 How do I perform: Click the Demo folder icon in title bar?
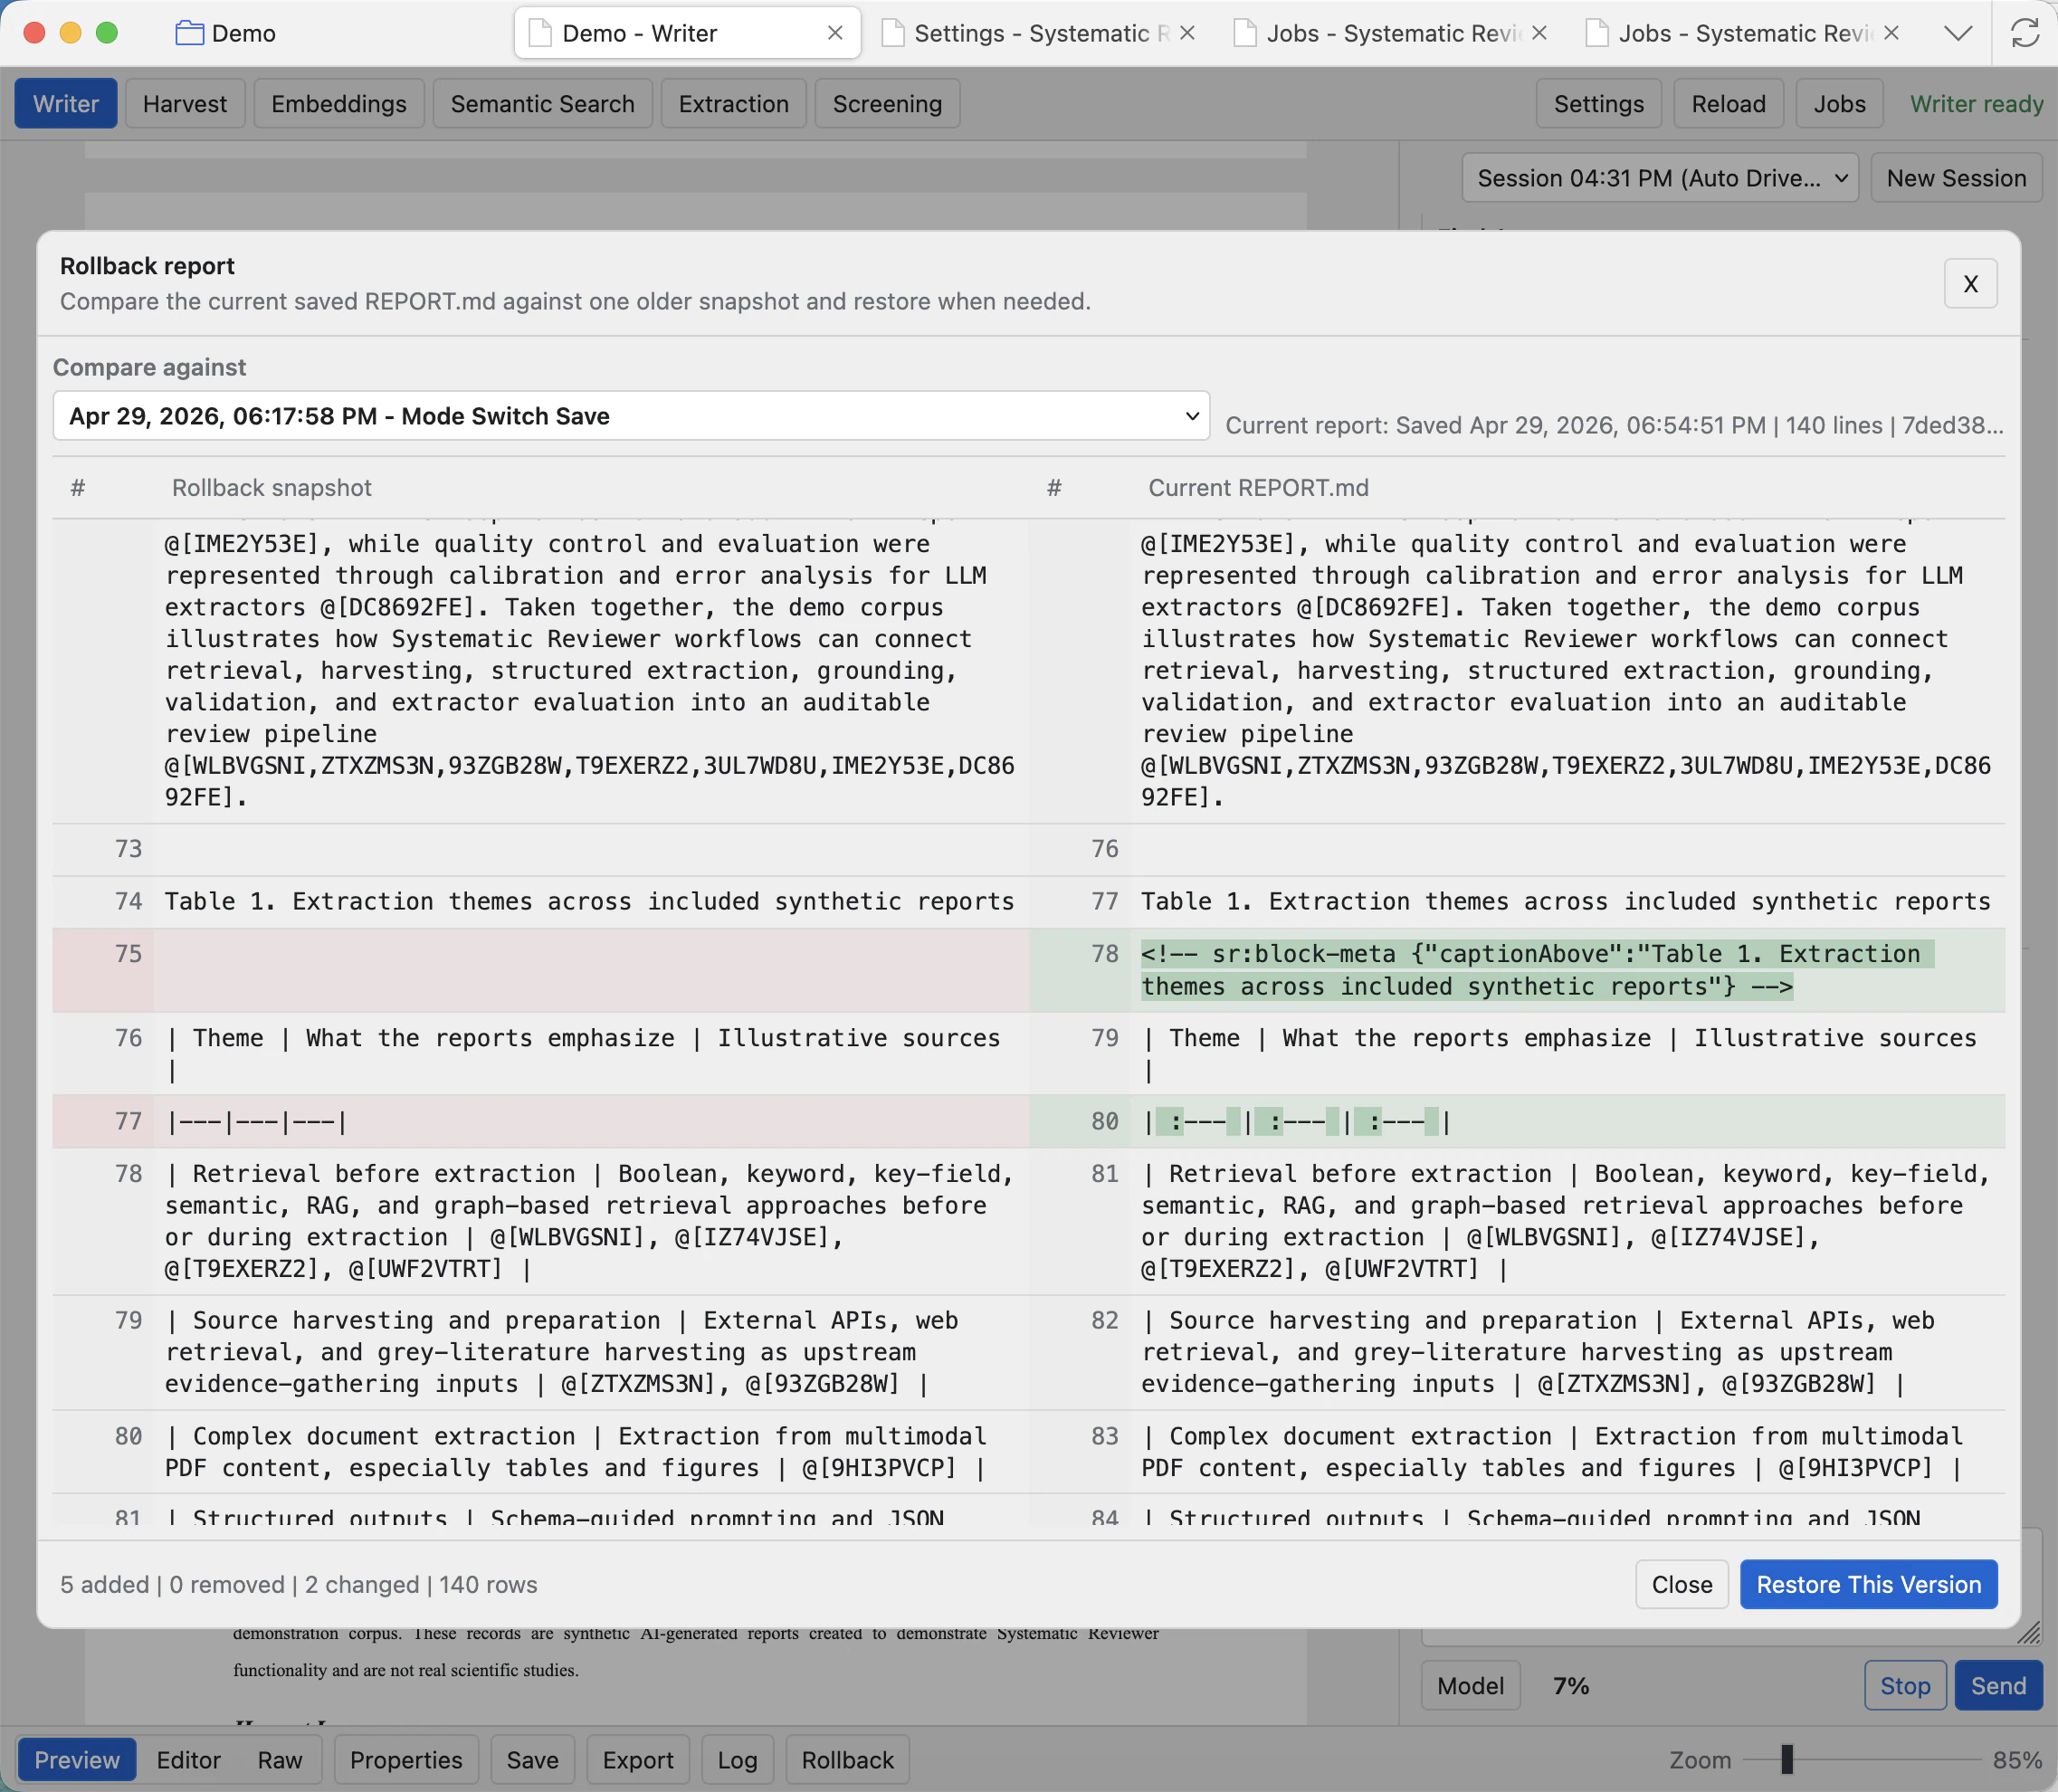coord(189,33)
